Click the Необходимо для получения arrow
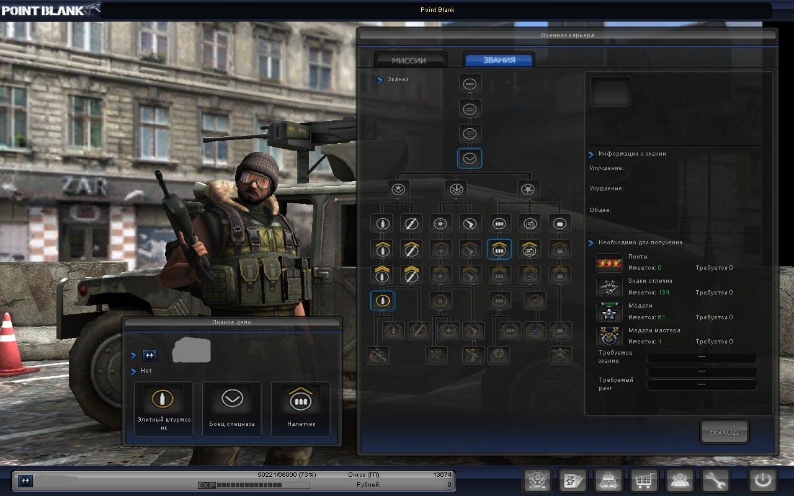This screenshot has height=496, width=794. 591,243
